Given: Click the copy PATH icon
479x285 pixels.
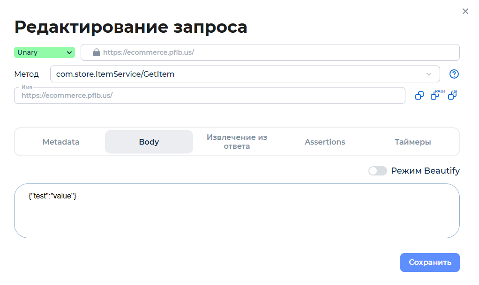Looking at the screenshot, I should pos(435,95).
